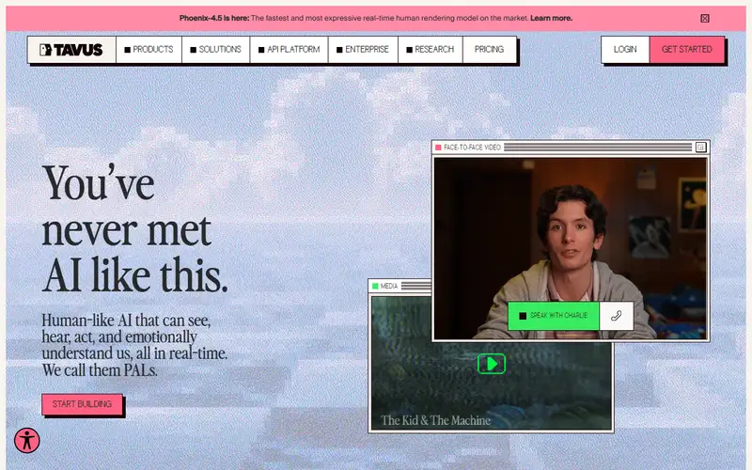The height and width of the screenshot is (470, 752).
Task: Open the Products dropdown menu
Action: pos(149,50)
